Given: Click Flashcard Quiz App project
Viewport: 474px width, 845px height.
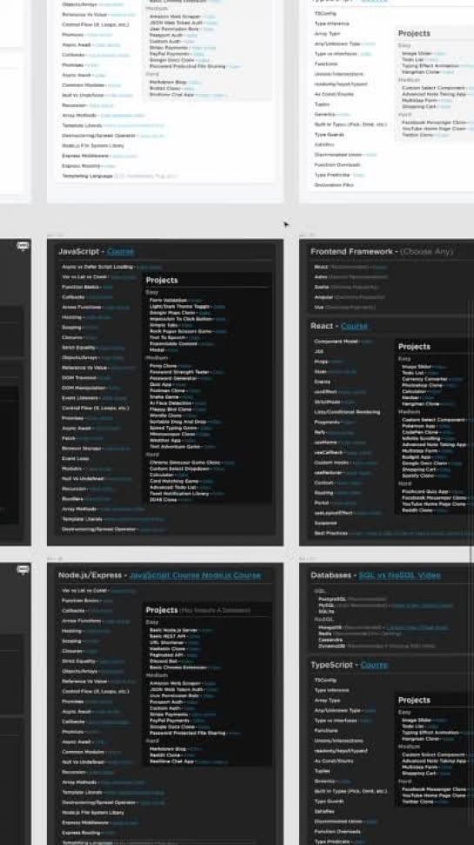Looking at the screenshot, I should (425, 492).
